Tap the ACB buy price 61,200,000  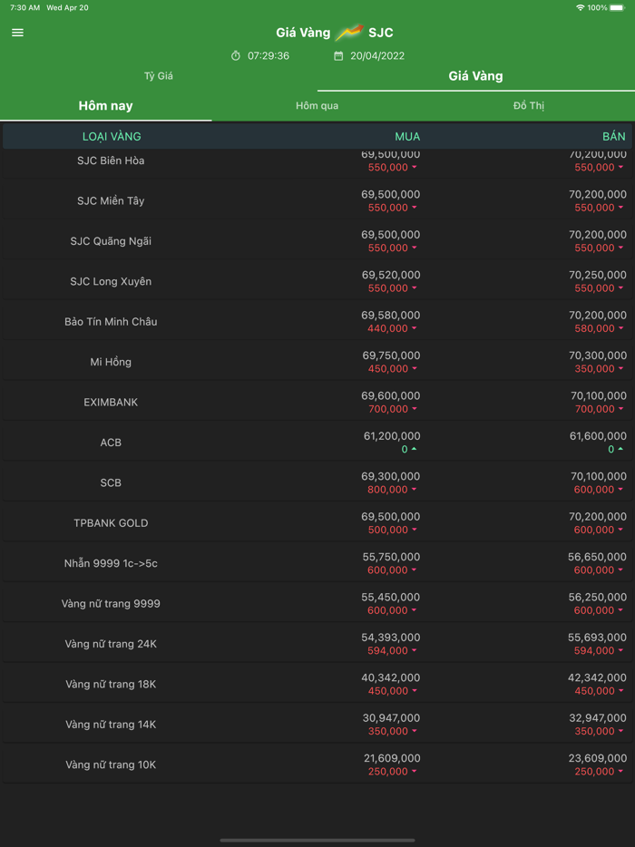pos(391,436)
